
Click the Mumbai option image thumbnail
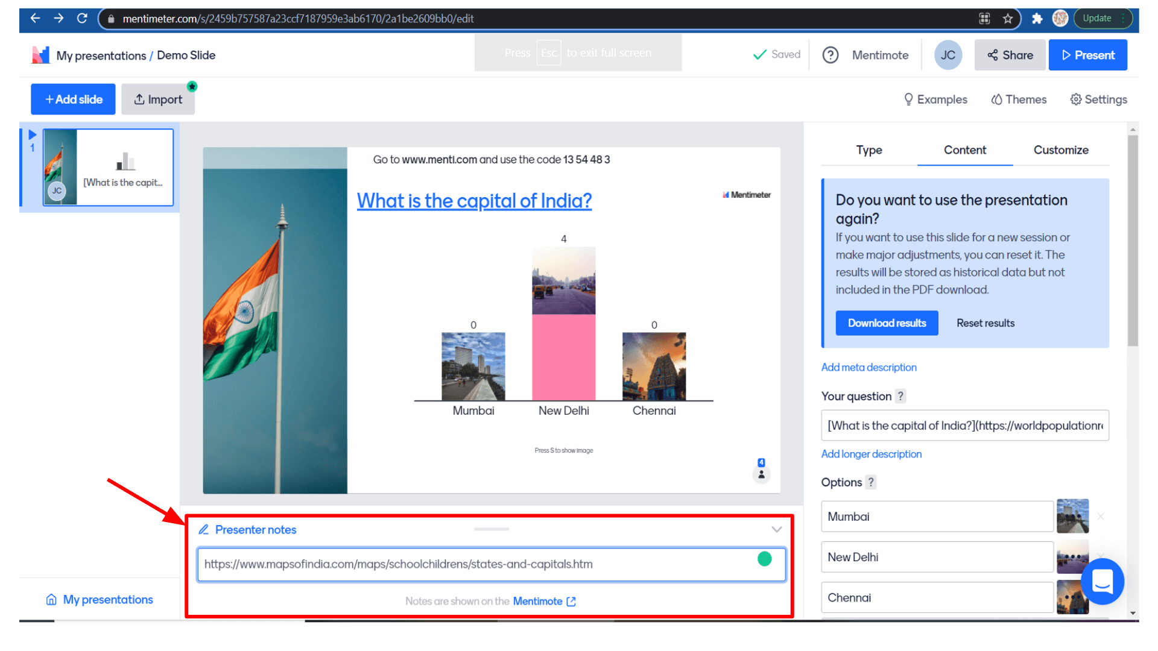point(1072,516)
